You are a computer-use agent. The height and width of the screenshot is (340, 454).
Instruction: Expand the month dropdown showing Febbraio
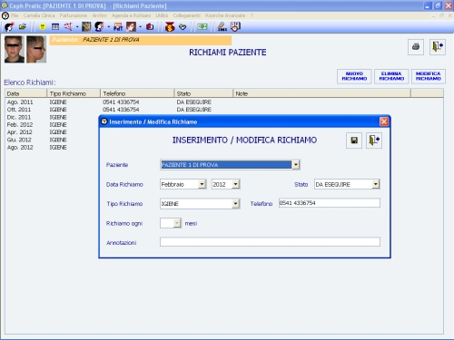[x=202, y=184]
